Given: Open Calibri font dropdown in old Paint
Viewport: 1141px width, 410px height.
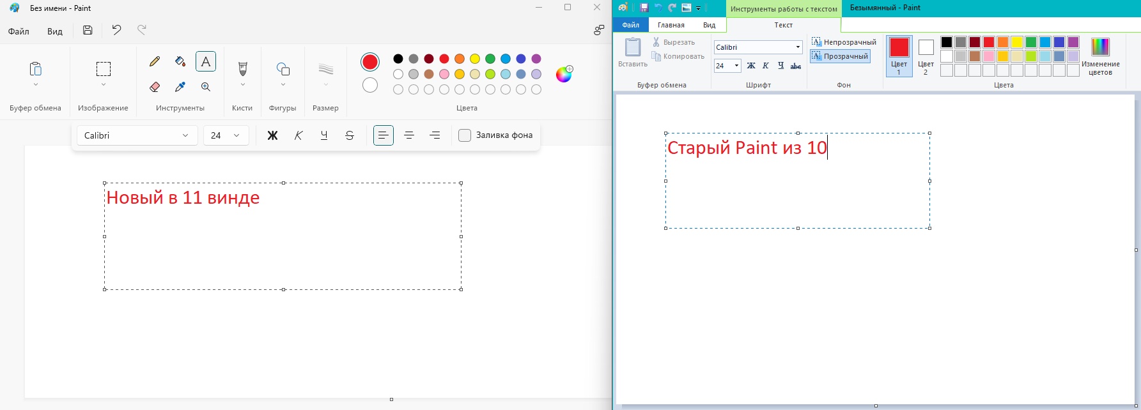Looking at the screenshot, I should point(798,47).
